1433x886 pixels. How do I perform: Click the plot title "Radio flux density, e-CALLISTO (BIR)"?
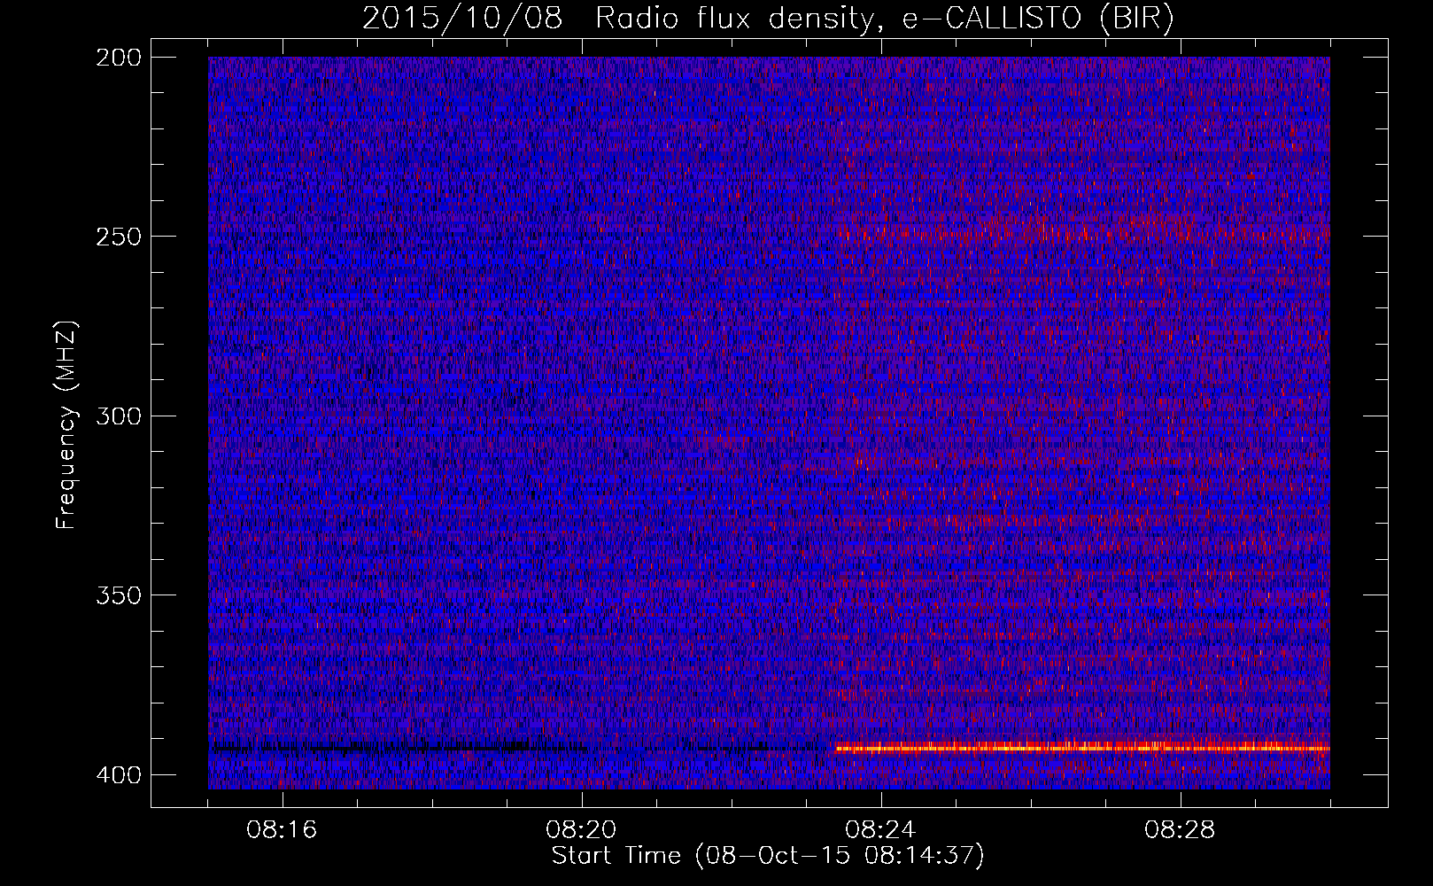coord(885,19)
